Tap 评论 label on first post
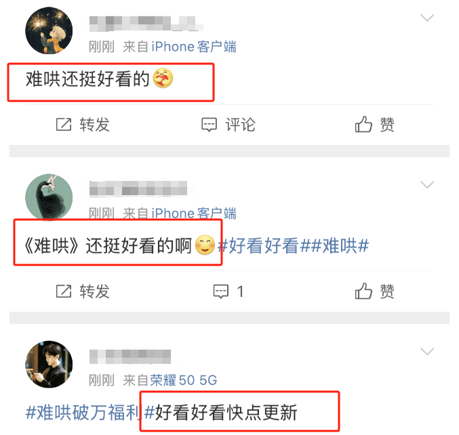Viewport: 459px width, 435px height. (x=240, y=125)
